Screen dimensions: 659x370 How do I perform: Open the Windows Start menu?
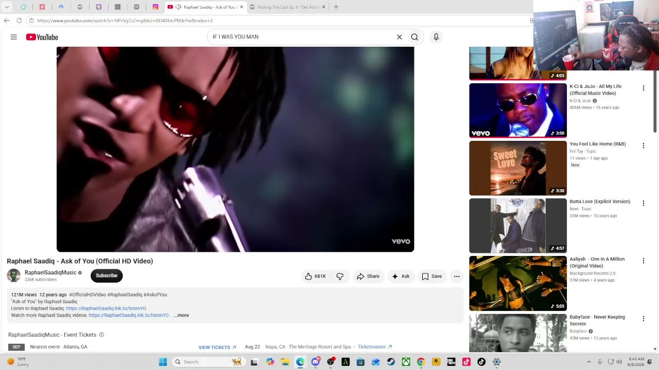(x=163, y=362)
